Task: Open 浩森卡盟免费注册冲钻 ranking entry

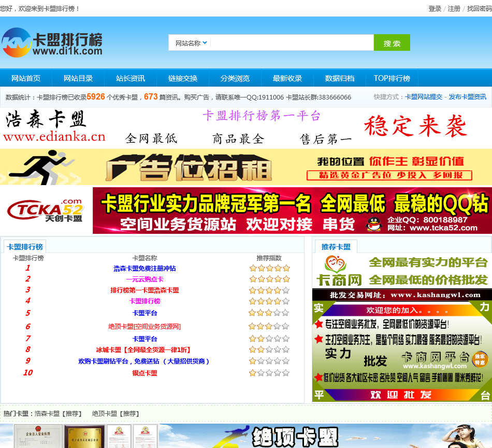Action: click(144, 268)
